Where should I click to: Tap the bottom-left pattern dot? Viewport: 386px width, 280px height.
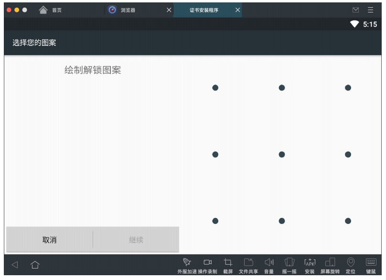click(215, 221)
